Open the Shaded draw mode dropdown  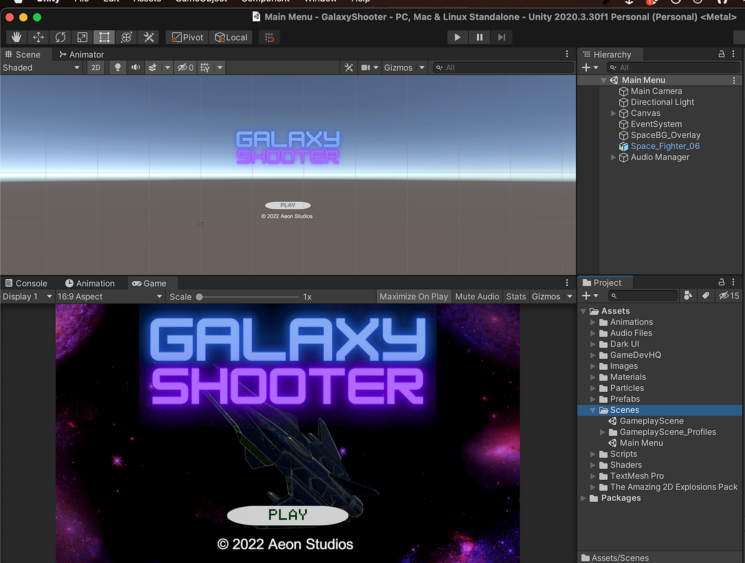(42, 68)
